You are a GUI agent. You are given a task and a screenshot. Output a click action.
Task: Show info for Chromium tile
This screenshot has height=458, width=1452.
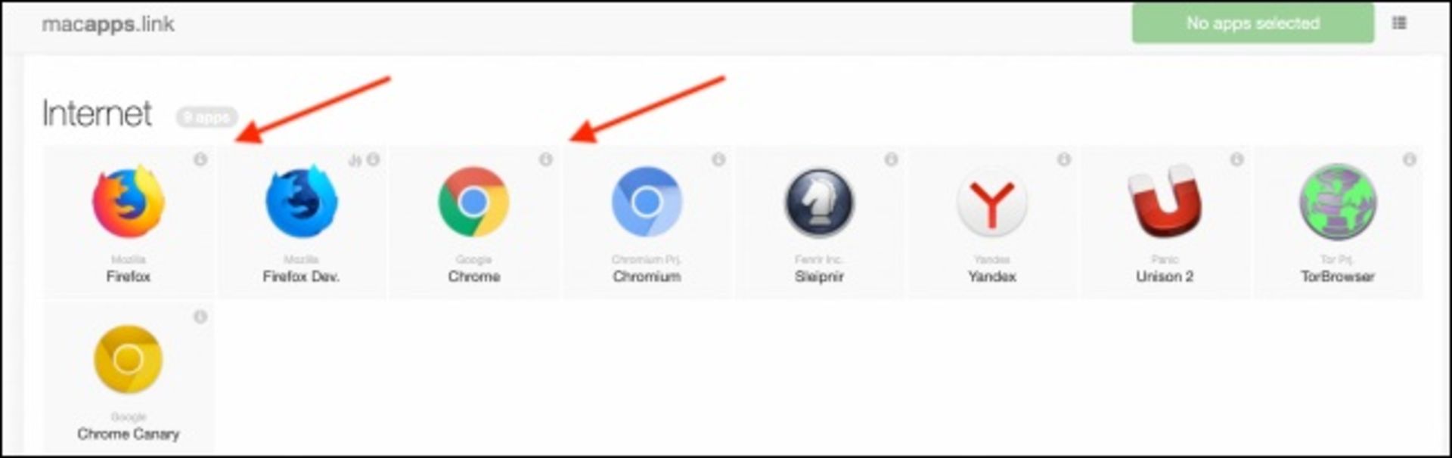[718, 159]
